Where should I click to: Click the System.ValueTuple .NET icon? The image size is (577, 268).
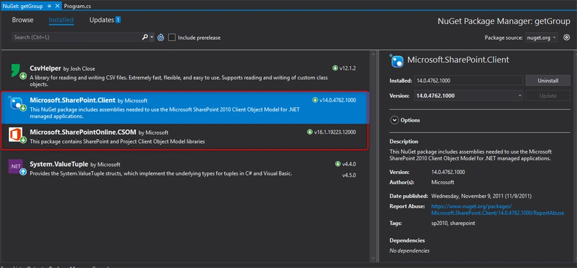coord(16,166)
